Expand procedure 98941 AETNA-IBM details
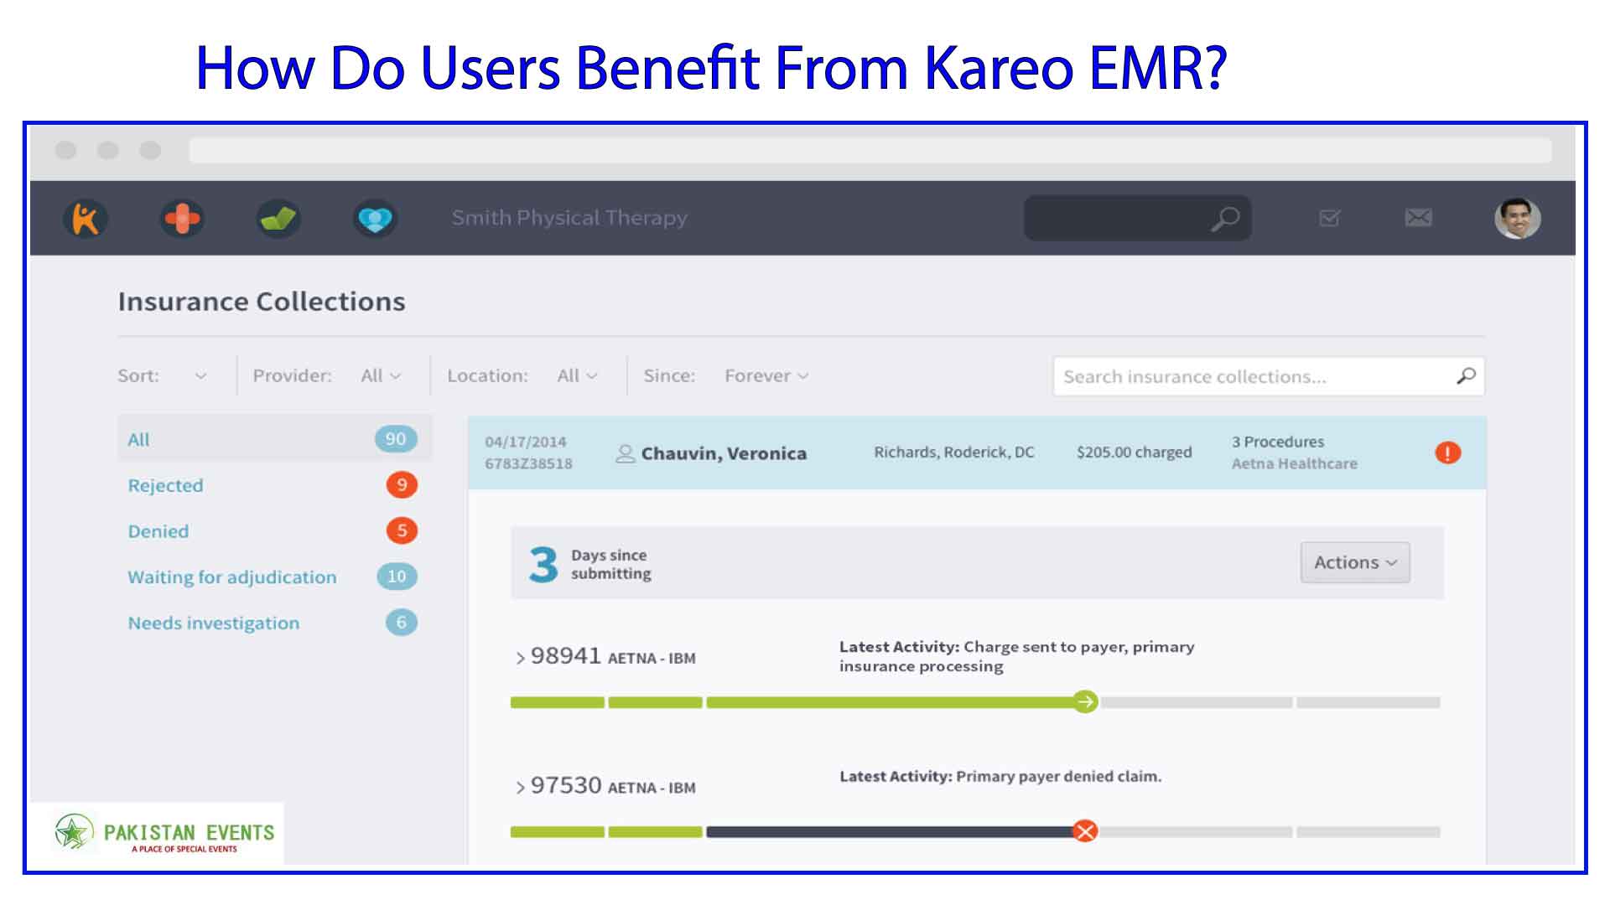1610x905 pixels. point(518,657)
